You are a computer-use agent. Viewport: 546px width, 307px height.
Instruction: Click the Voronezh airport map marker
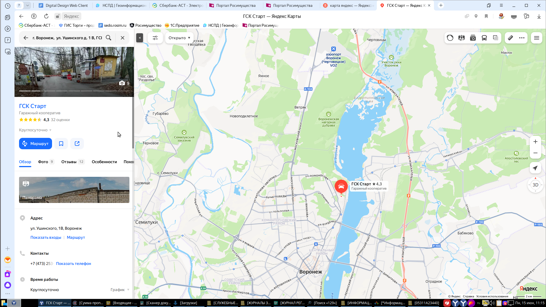334,49
